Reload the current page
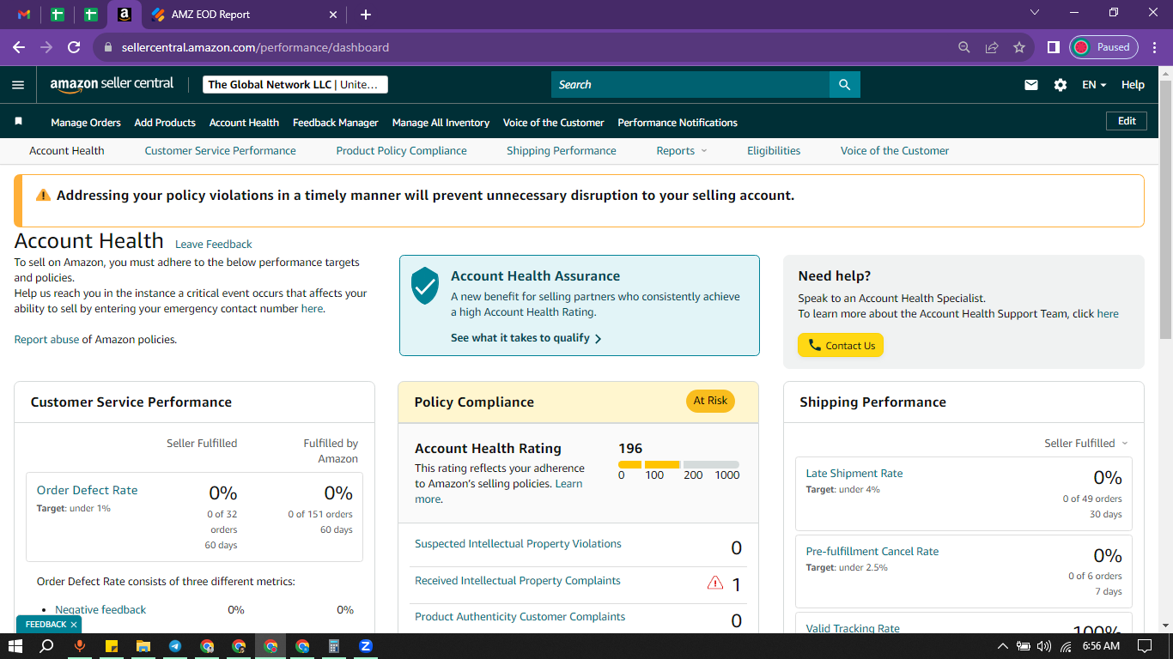The image size is (1173, 659). (74, 47)
